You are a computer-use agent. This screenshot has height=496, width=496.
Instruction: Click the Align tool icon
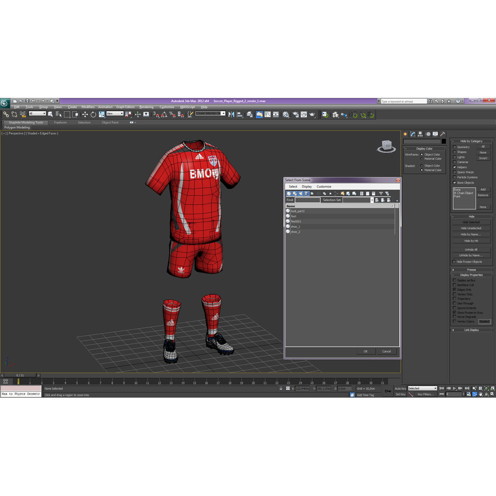[x=240, y=114]
